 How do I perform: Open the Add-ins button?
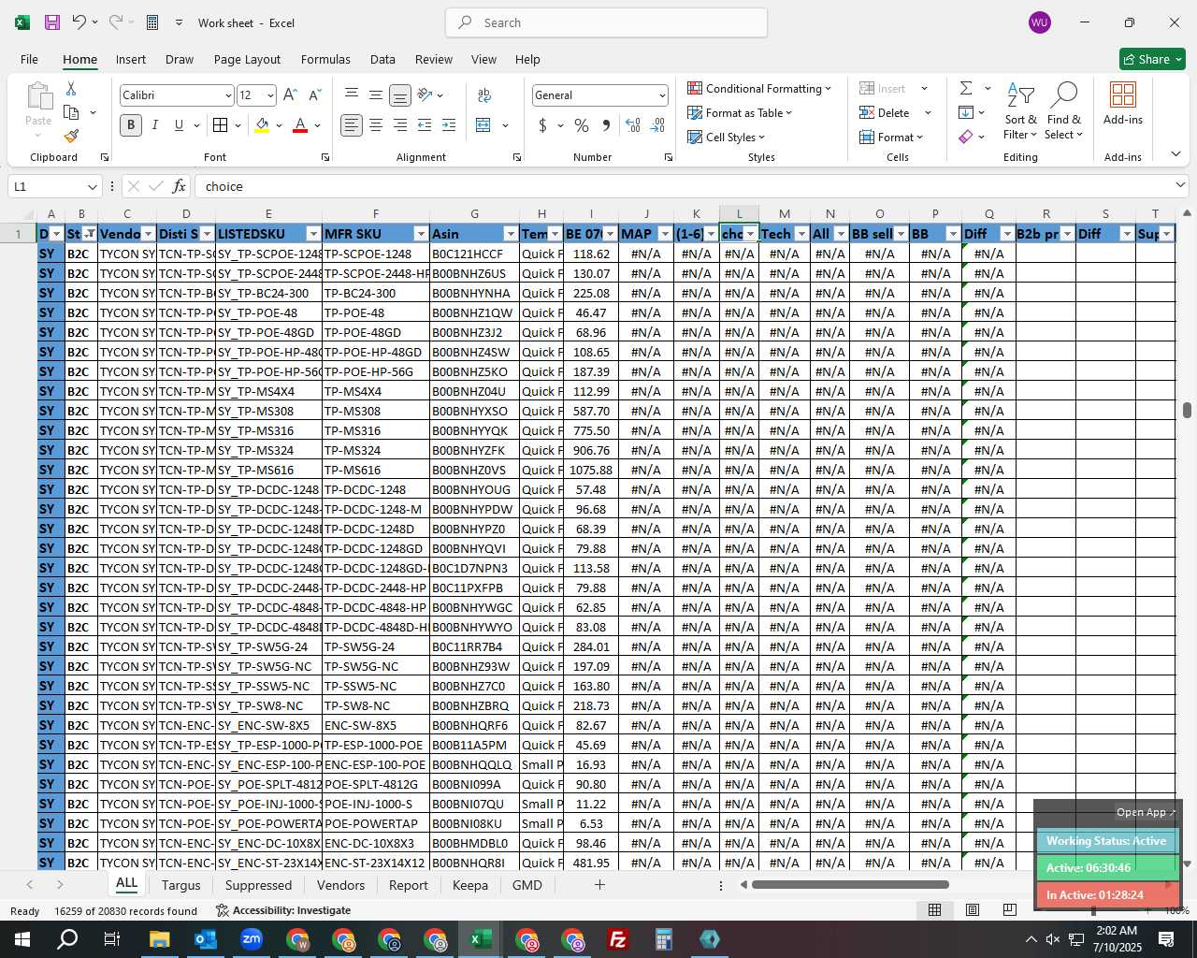click(1123, 104)
